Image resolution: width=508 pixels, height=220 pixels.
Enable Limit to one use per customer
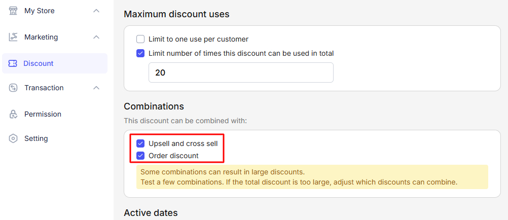coord(140,39)
